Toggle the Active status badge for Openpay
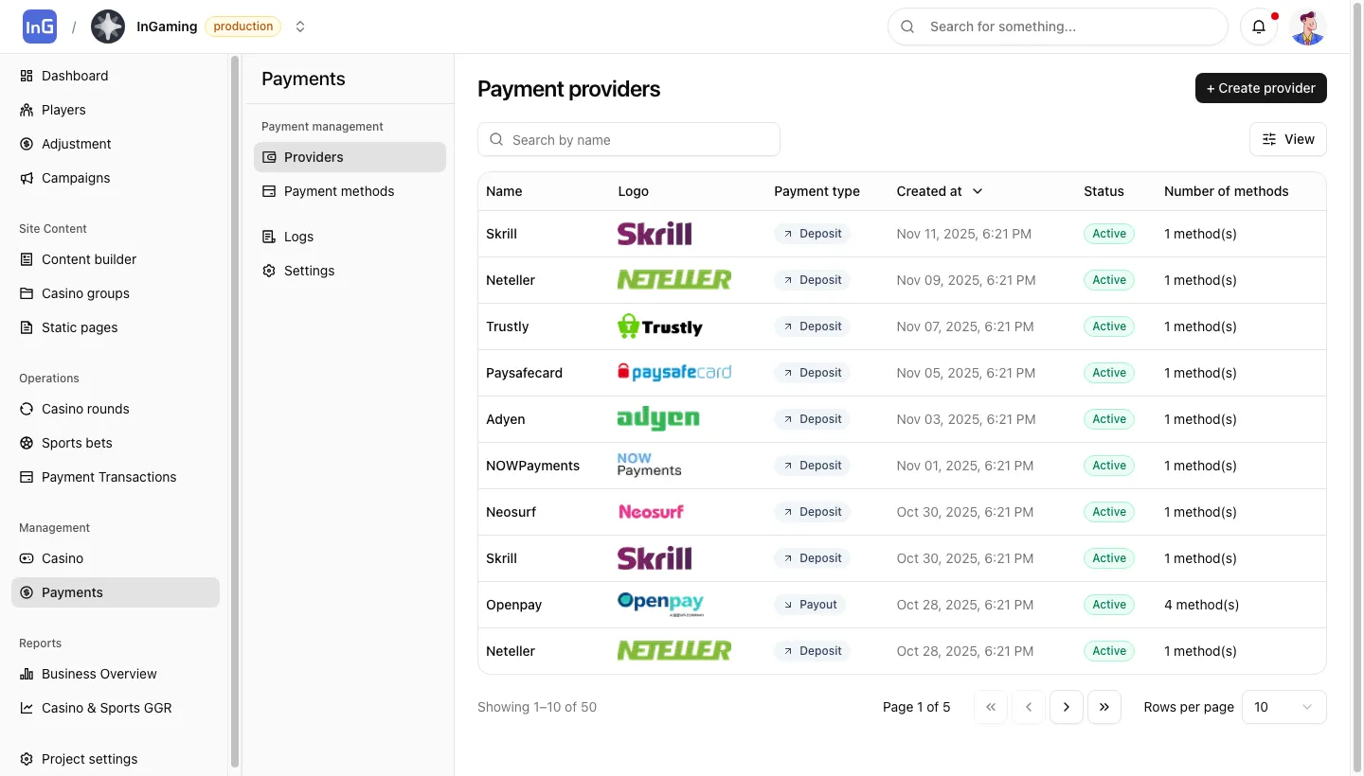The image size is (1364, 776). (1108, 604)
